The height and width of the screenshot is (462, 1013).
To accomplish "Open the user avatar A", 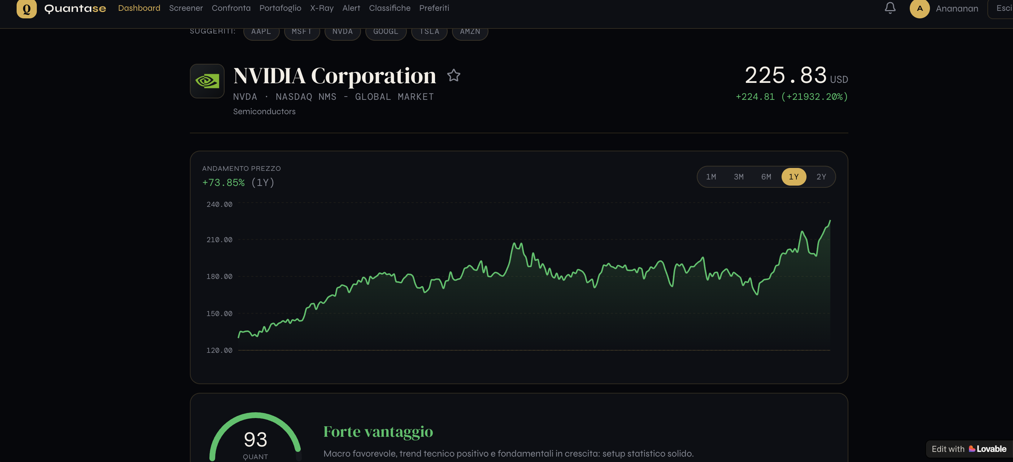I will tap(919, 8).
